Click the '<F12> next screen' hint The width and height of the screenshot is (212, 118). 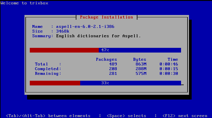point(185,116)
